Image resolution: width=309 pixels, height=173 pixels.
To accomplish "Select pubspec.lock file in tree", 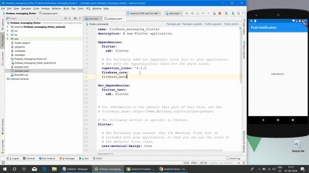I will point(21,67).
